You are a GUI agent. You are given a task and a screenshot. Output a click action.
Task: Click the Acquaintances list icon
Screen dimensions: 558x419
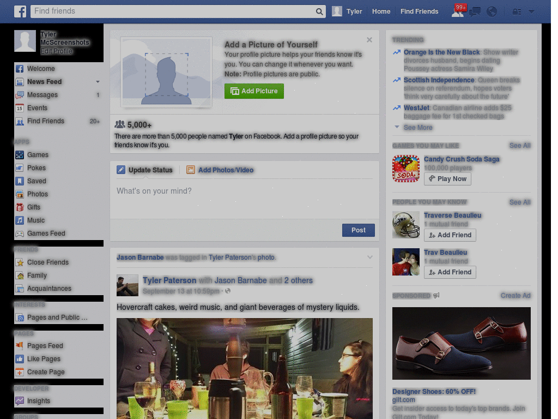pyautogui.click(x=20, y=289)
